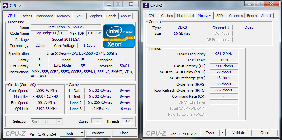Click Ext. Model value 3E

click(x=83, y=66)
